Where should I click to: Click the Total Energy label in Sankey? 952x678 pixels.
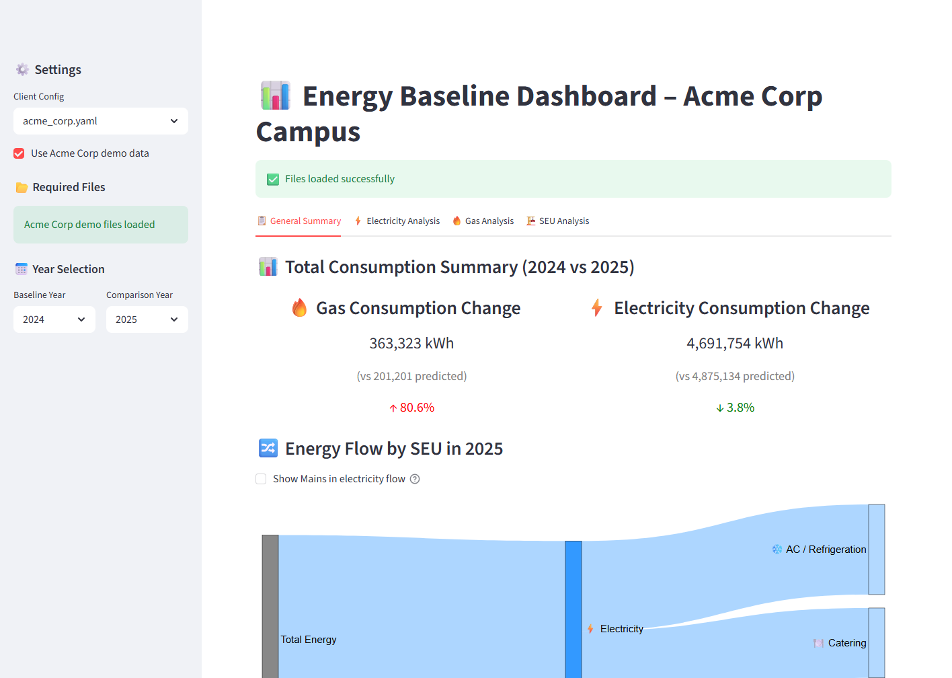coord(309,640)
